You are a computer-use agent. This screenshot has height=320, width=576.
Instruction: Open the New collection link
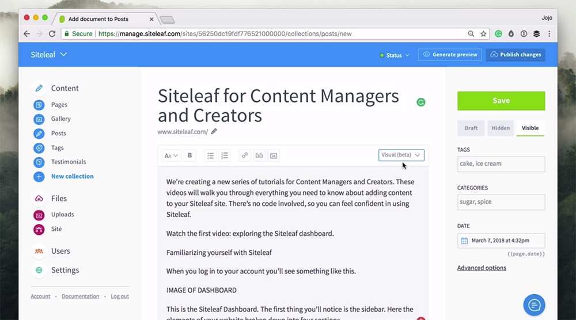tap(73, 176)
